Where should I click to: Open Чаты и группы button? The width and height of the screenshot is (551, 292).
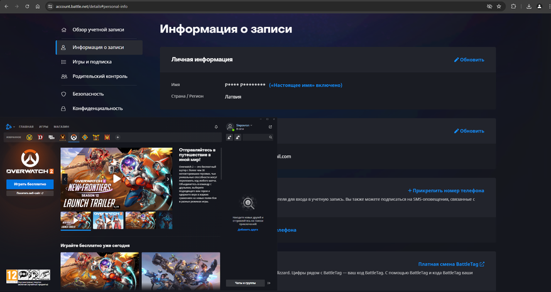[x=245, y=283]
